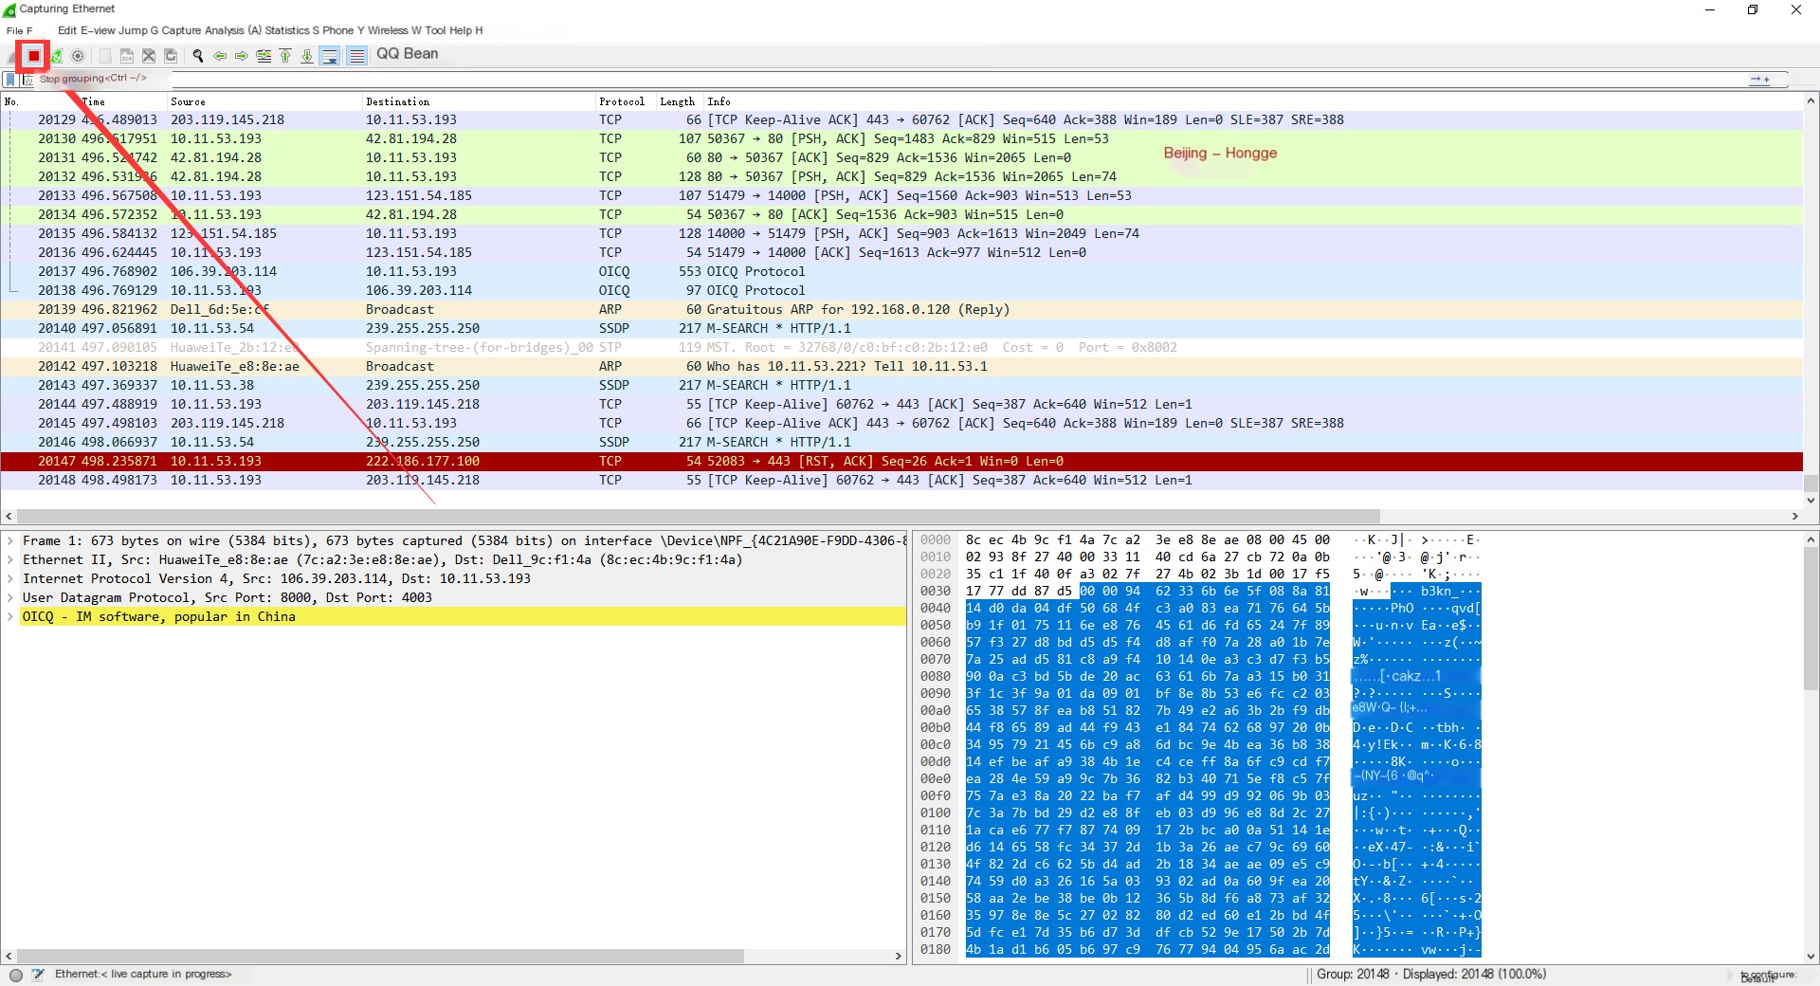Click status text live capture in progress
1820x986 pixels.
(143, 975)
